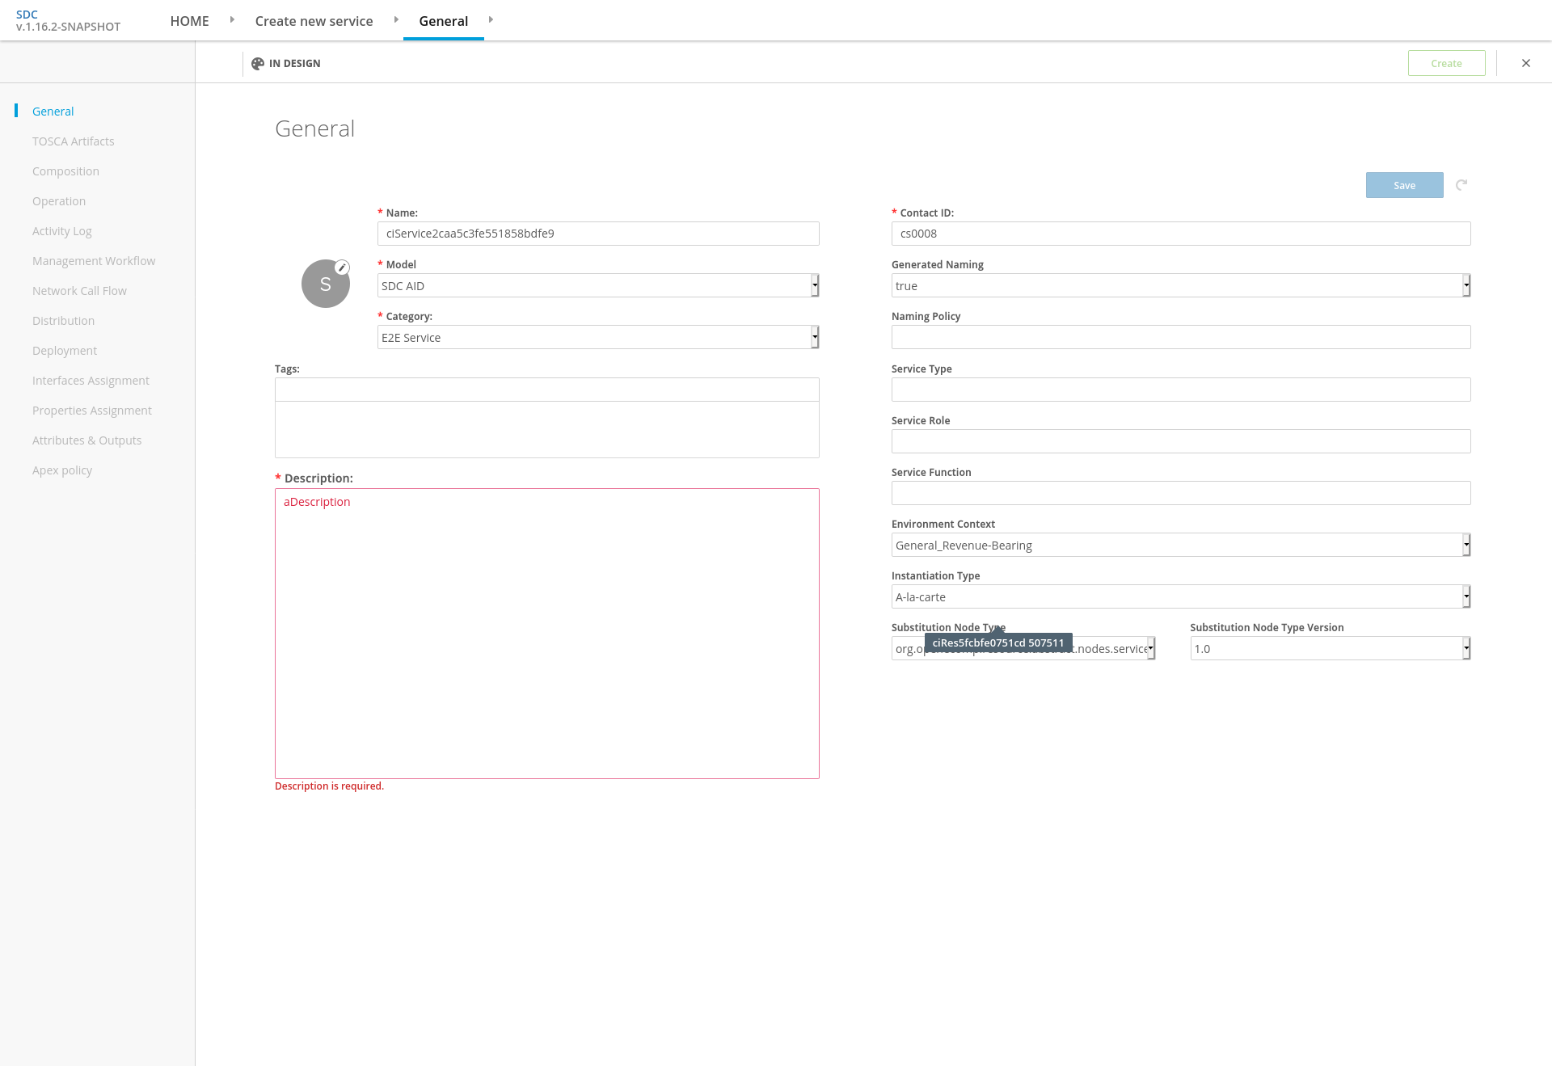Open Generated Naming dropdown
The width and height of the screenshot is (1552, 1066).
[x=1180, y=285]
